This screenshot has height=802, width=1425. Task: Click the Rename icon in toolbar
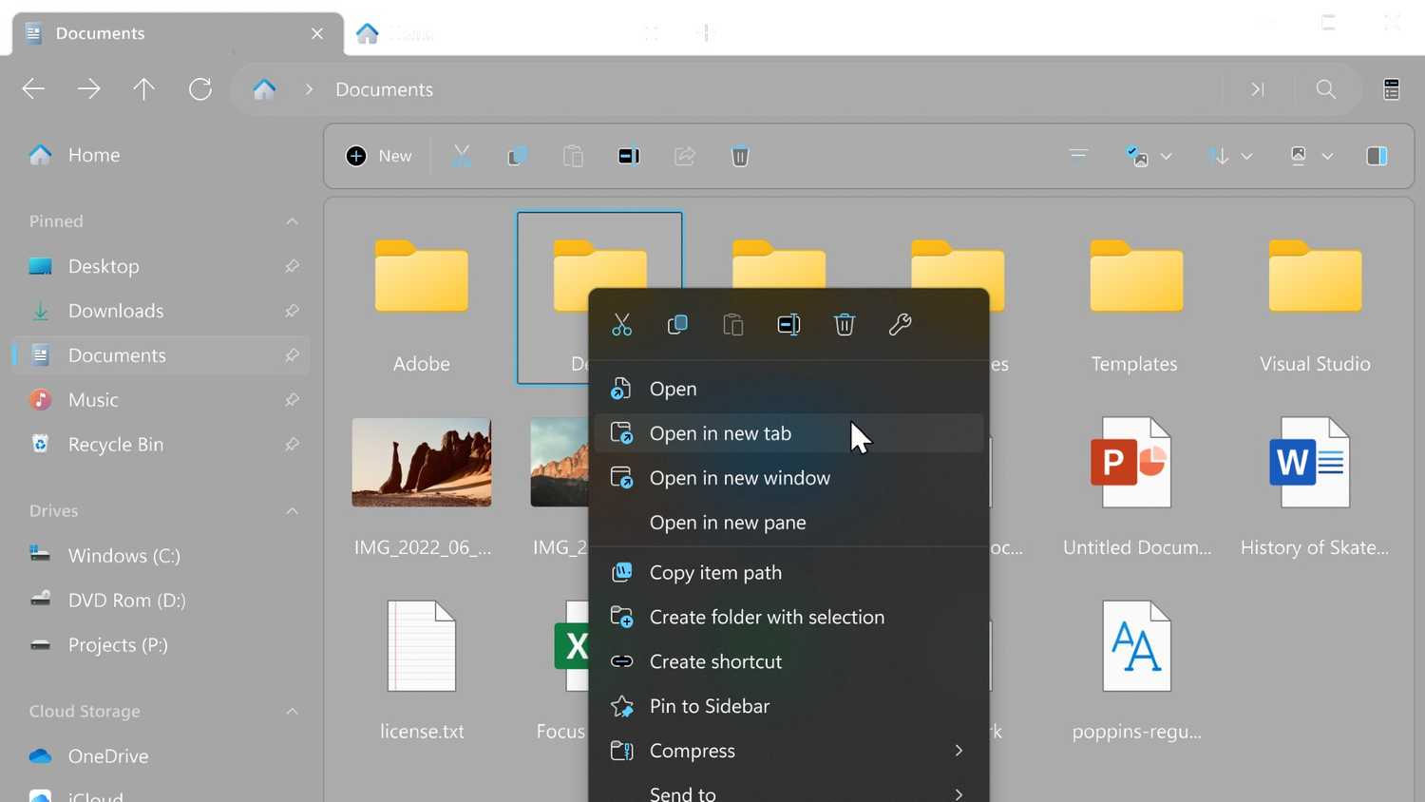(x=629, y=156)
